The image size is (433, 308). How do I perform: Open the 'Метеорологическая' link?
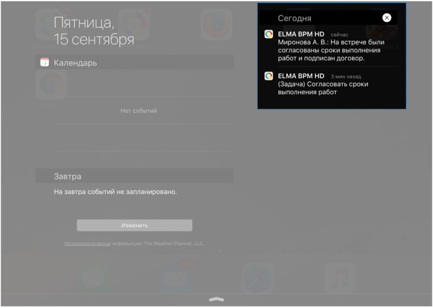[x=88, y=244]
